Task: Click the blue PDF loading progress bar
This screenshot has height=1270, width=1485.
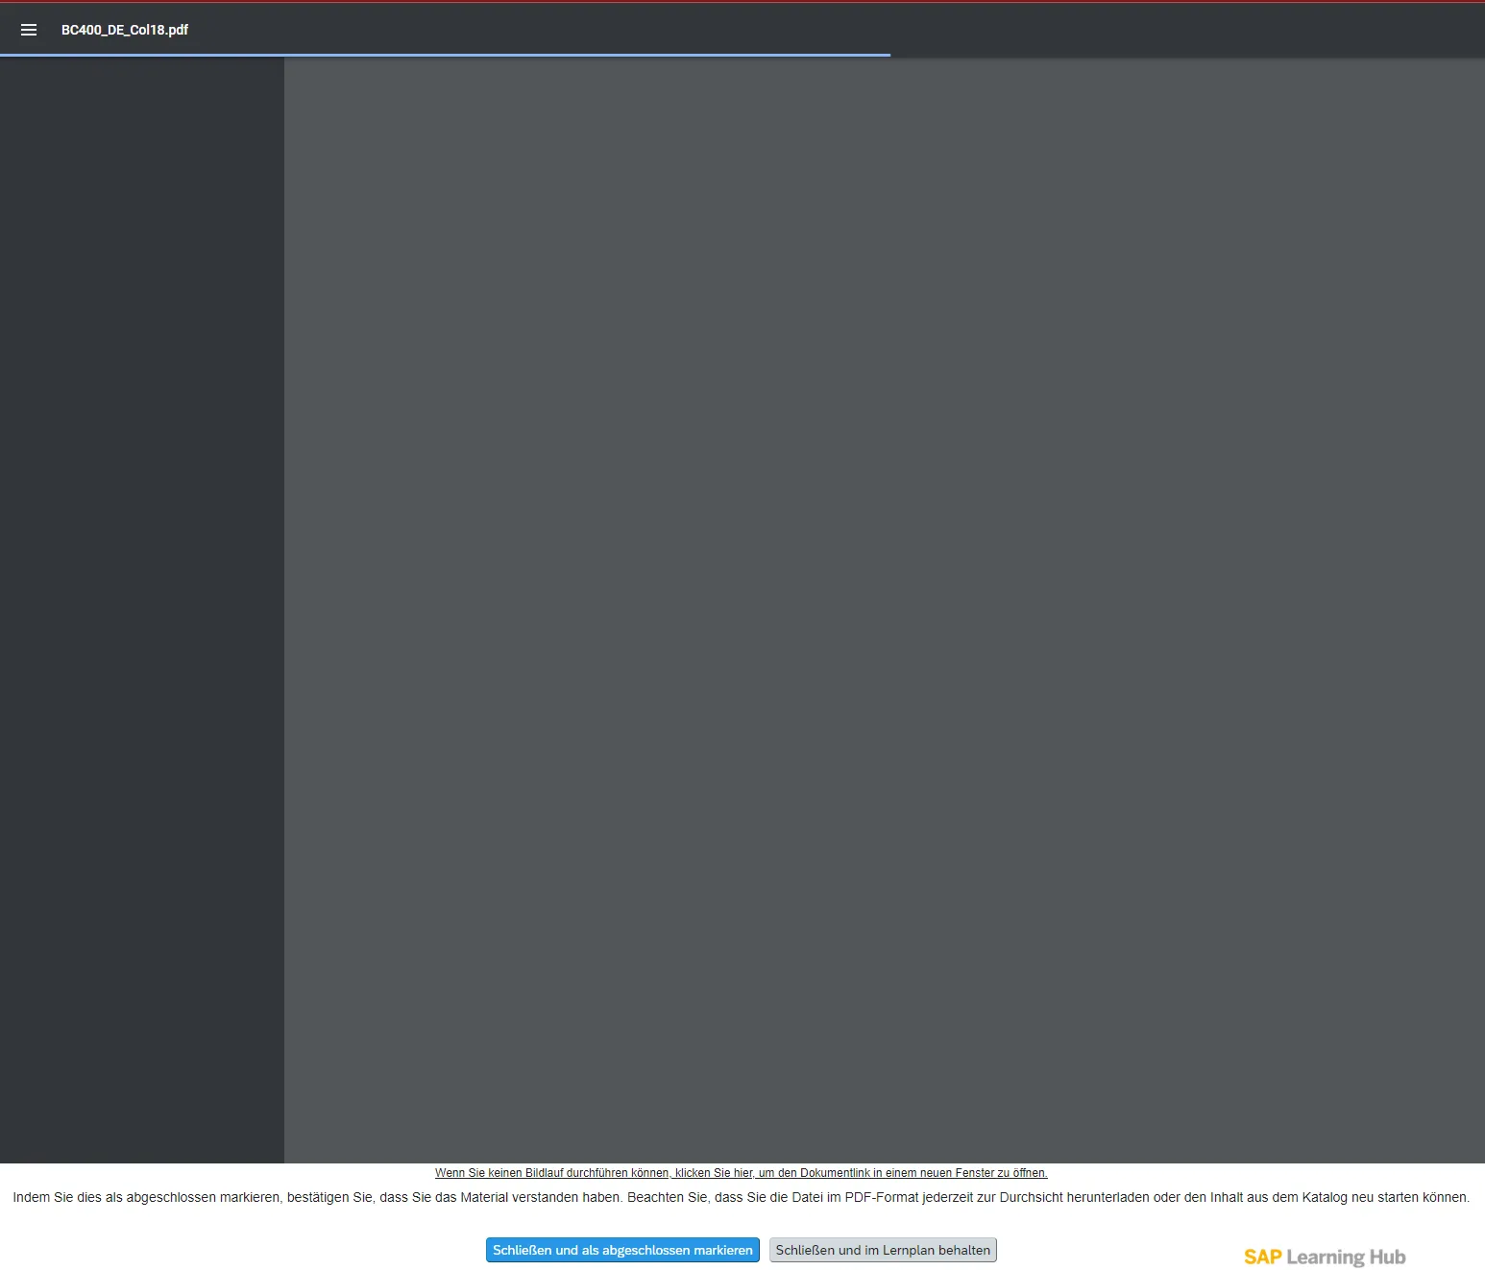Action: point(444,55)
